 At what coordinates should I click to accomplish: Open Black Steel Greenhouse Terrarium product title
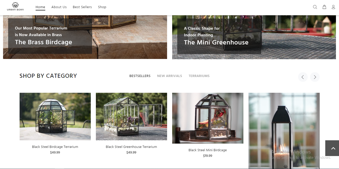[x=131, y=147]
